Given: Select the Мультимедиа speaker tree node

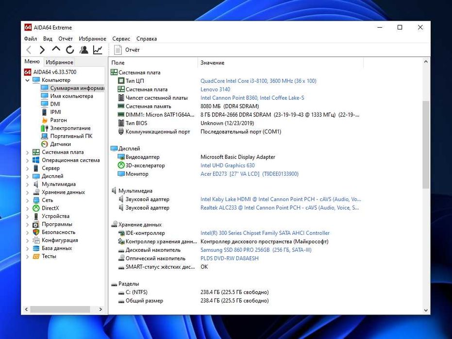Looking at the screenshot, I should [x=54, y=185].
